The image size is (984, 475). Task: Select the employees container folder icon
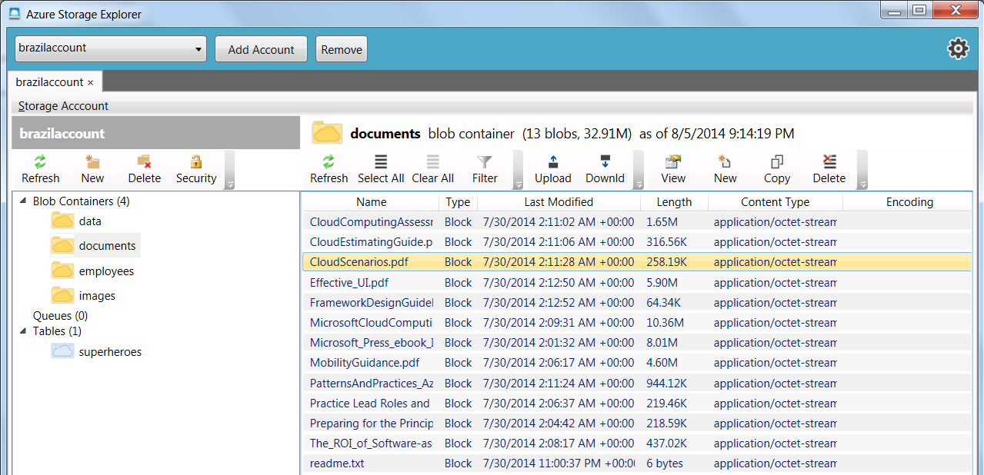(62, 271)
